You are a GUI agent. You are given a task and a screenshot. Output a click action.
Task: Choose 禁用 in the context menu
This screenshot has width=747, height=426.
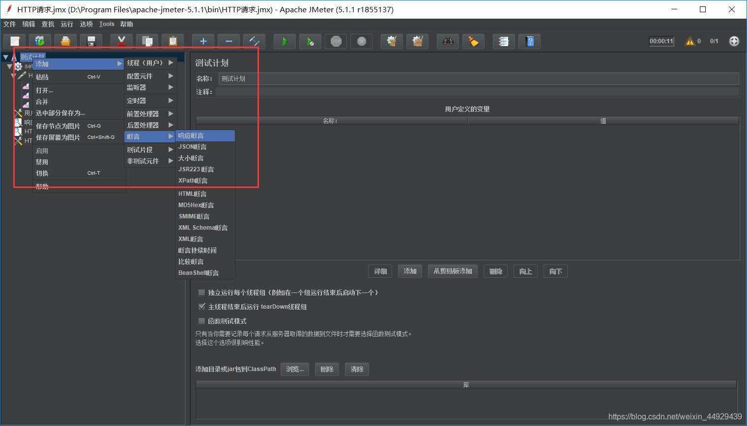(79, 162)
